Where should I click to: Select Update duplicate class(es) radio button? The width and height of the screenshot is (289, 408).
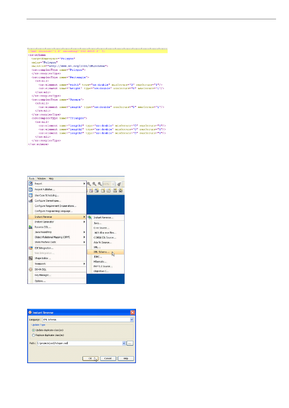[x=34, y=330]
